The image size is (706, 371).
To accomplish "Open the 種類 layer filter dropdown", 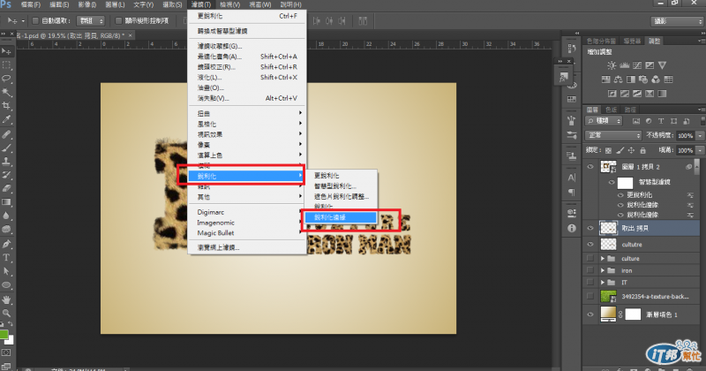I will (x=604, y=121).
